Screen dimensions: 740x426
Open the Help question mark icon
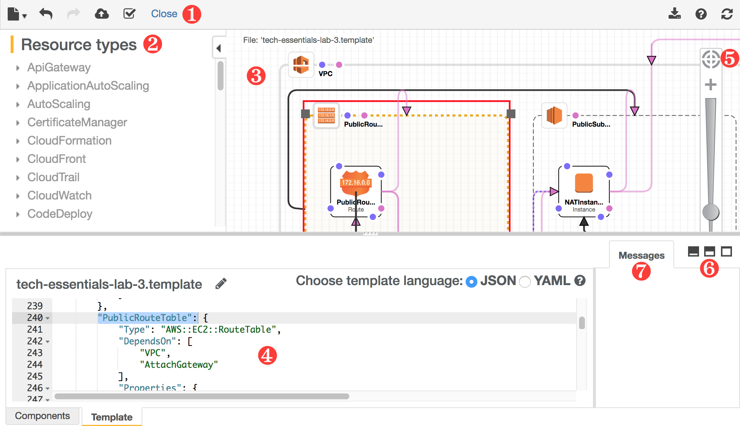tap(701, 14)
